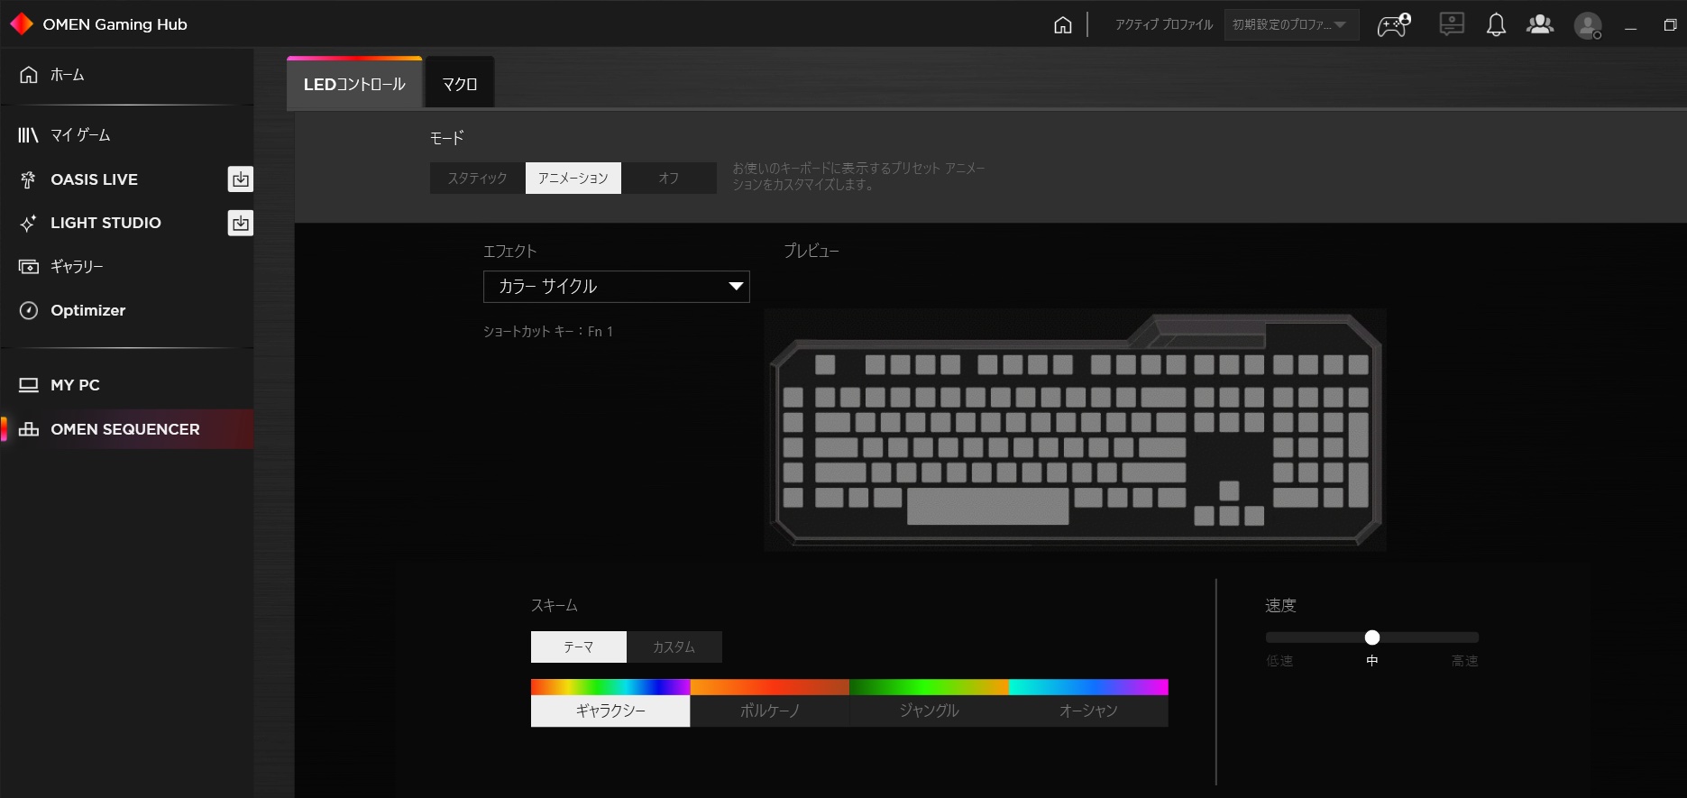The image size is (1687, 798).
Task: Click the Optimizer gauge icon
Action: pos(29,310)
